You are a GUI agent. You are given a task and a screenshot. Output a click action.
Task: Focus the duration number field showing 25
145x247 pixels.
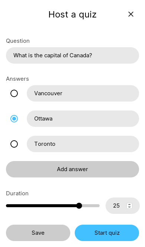coord(116,206)
